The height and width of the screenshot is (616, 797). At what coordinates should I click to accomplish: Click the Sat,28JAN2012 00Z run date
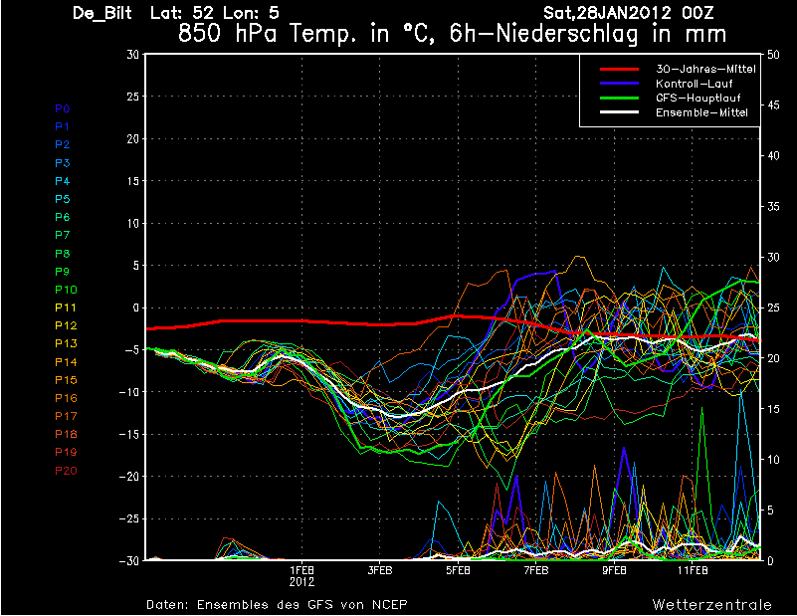pyautogui.click(x=628, y=13)
